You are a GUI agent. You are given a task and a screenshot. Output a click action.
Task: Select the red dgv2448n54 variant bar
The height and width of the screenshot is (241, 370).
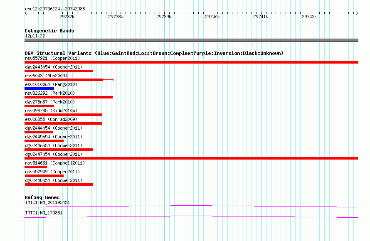tap(59, 184)
